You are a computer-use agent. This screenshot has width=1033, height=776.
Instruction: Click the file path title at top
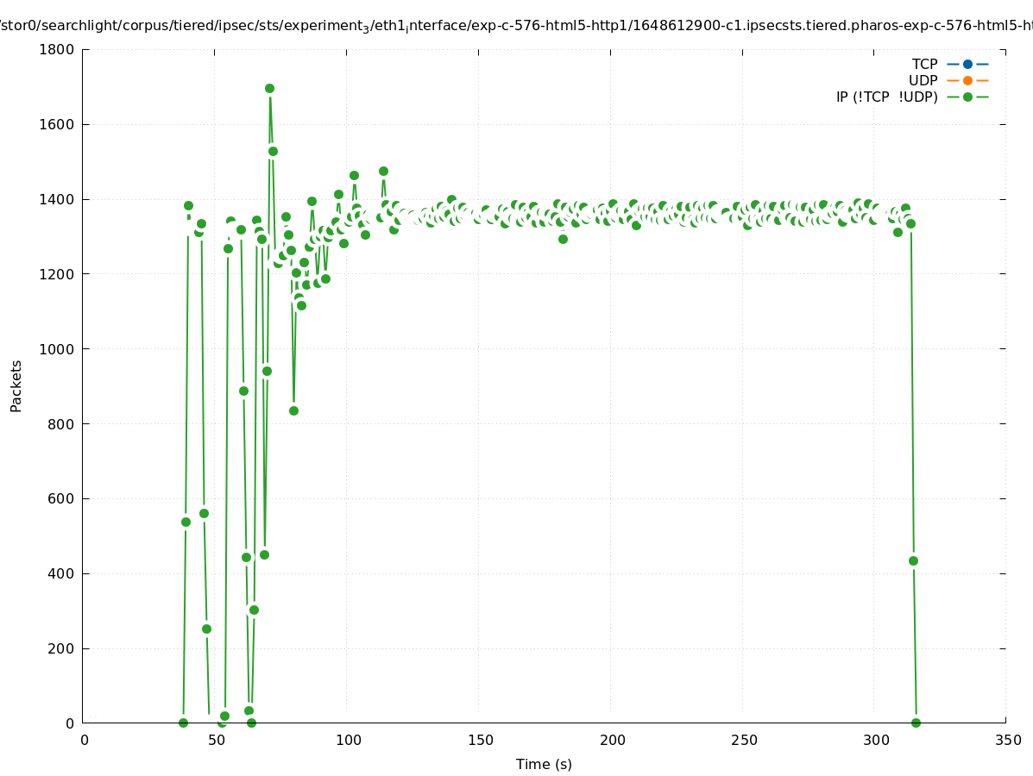click(516, 26)
